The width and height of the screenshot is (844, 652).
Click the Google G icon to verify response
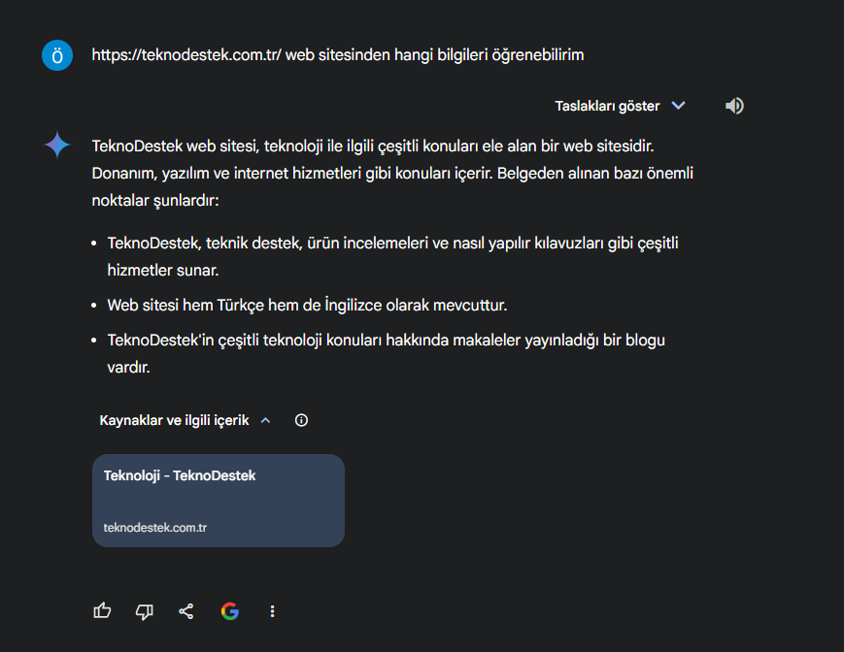[x=229, y=610]
